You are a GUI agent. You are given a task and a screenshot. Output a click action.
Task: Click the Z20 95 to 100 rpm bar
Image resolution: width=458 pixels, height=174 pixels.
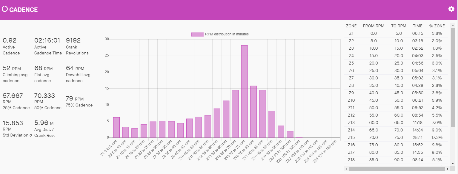point(290,134)
